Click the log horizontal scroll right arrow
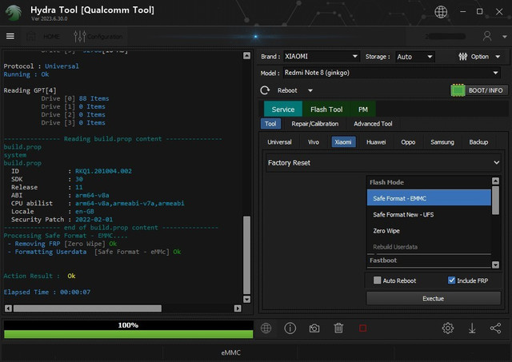Viewport: 512px width, 362px height. 238,308
